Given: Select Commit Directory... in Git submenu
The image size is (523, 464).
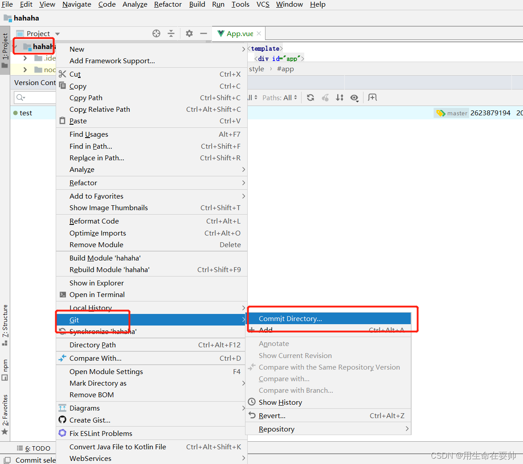Looking at the screenshot, I should click(x=328, y=319).
